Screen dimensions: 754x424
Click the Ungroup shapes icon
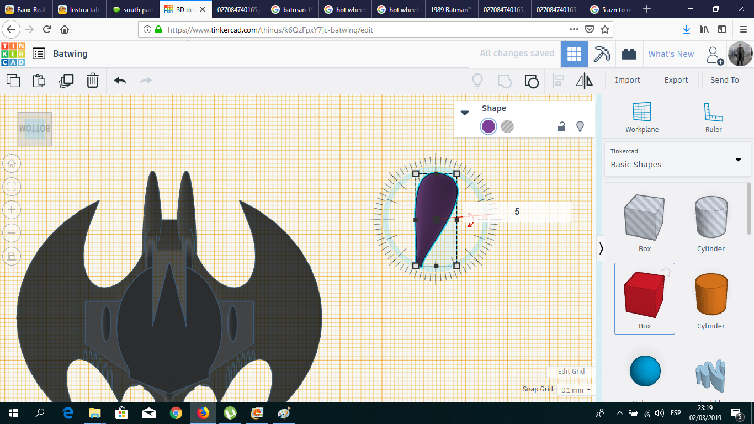(531, 81)
